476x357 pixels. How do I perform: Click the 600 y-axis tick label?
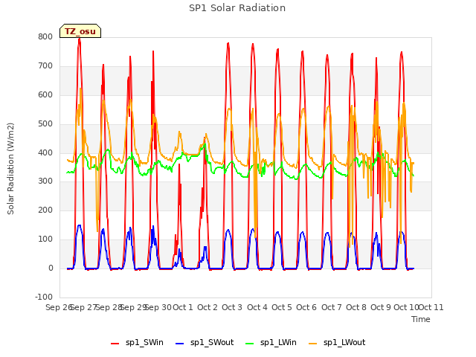click(45, 95)
